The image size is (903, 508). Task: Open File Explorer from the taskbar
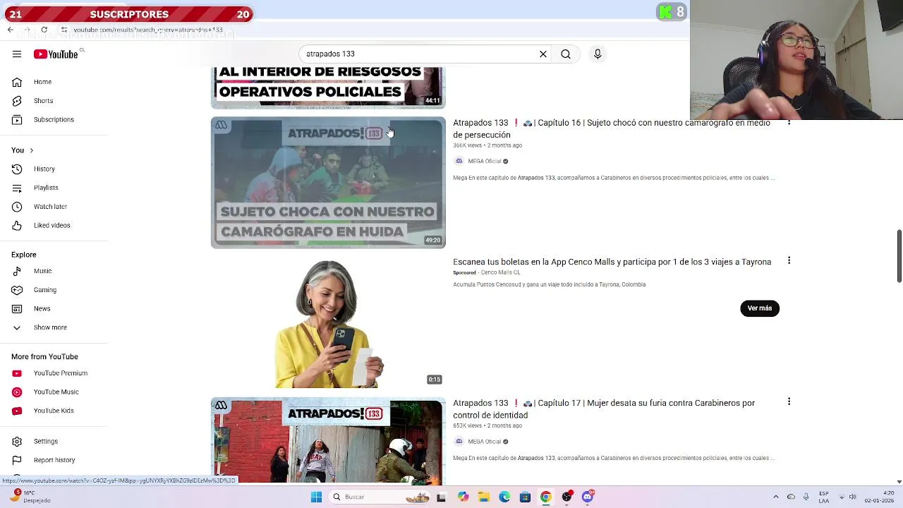coord(483,497)
